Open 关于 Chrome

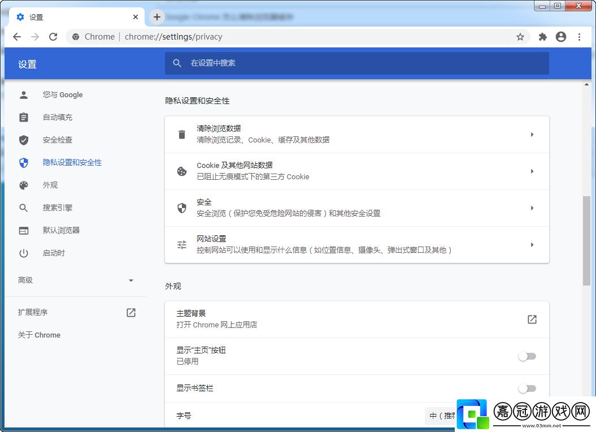coord(39,335)
